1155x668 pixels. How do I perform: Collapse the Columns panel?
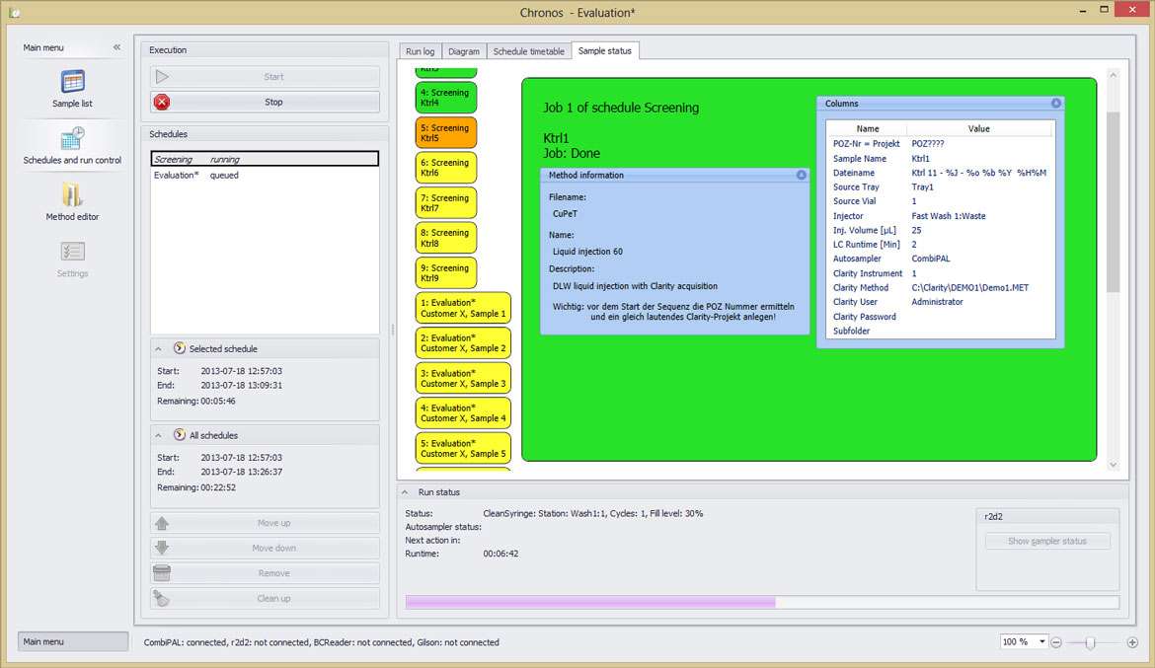(1055, 103)
